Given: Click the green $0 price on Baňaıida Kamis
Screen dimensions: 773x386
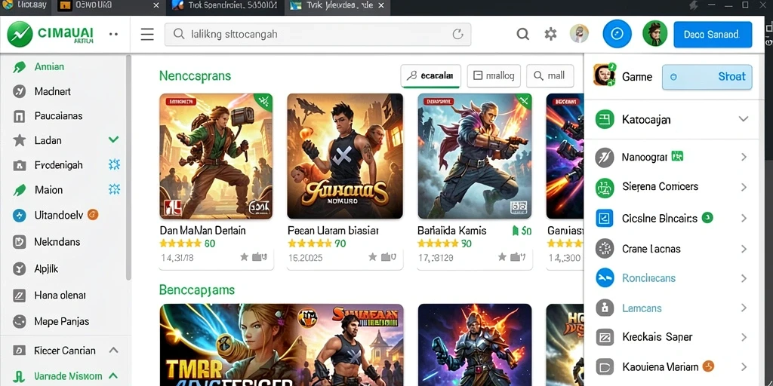Looking at the screenshot, I should pyautogui.click(x=522, y=231).
